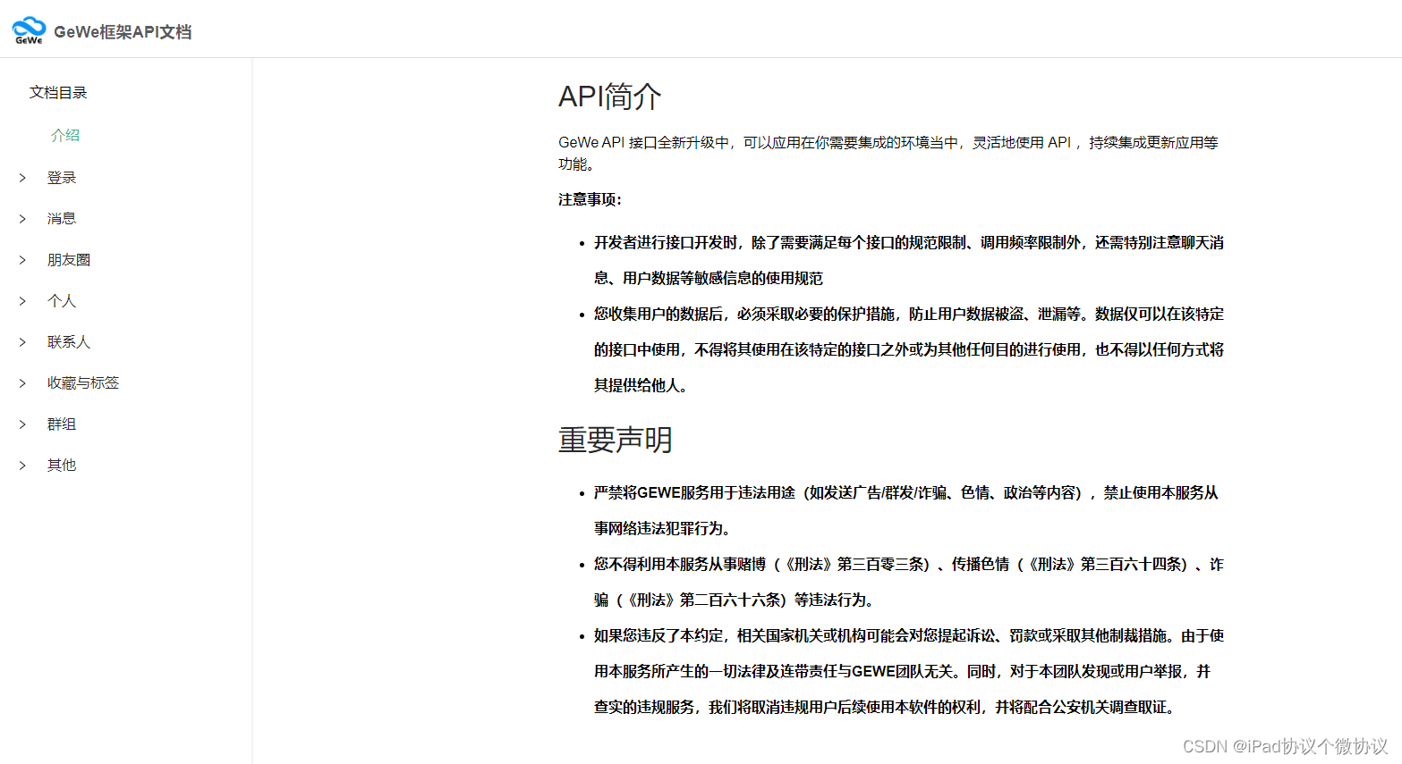
Task: Expand the 联系人 section chevron
Action: click(22, 342)
